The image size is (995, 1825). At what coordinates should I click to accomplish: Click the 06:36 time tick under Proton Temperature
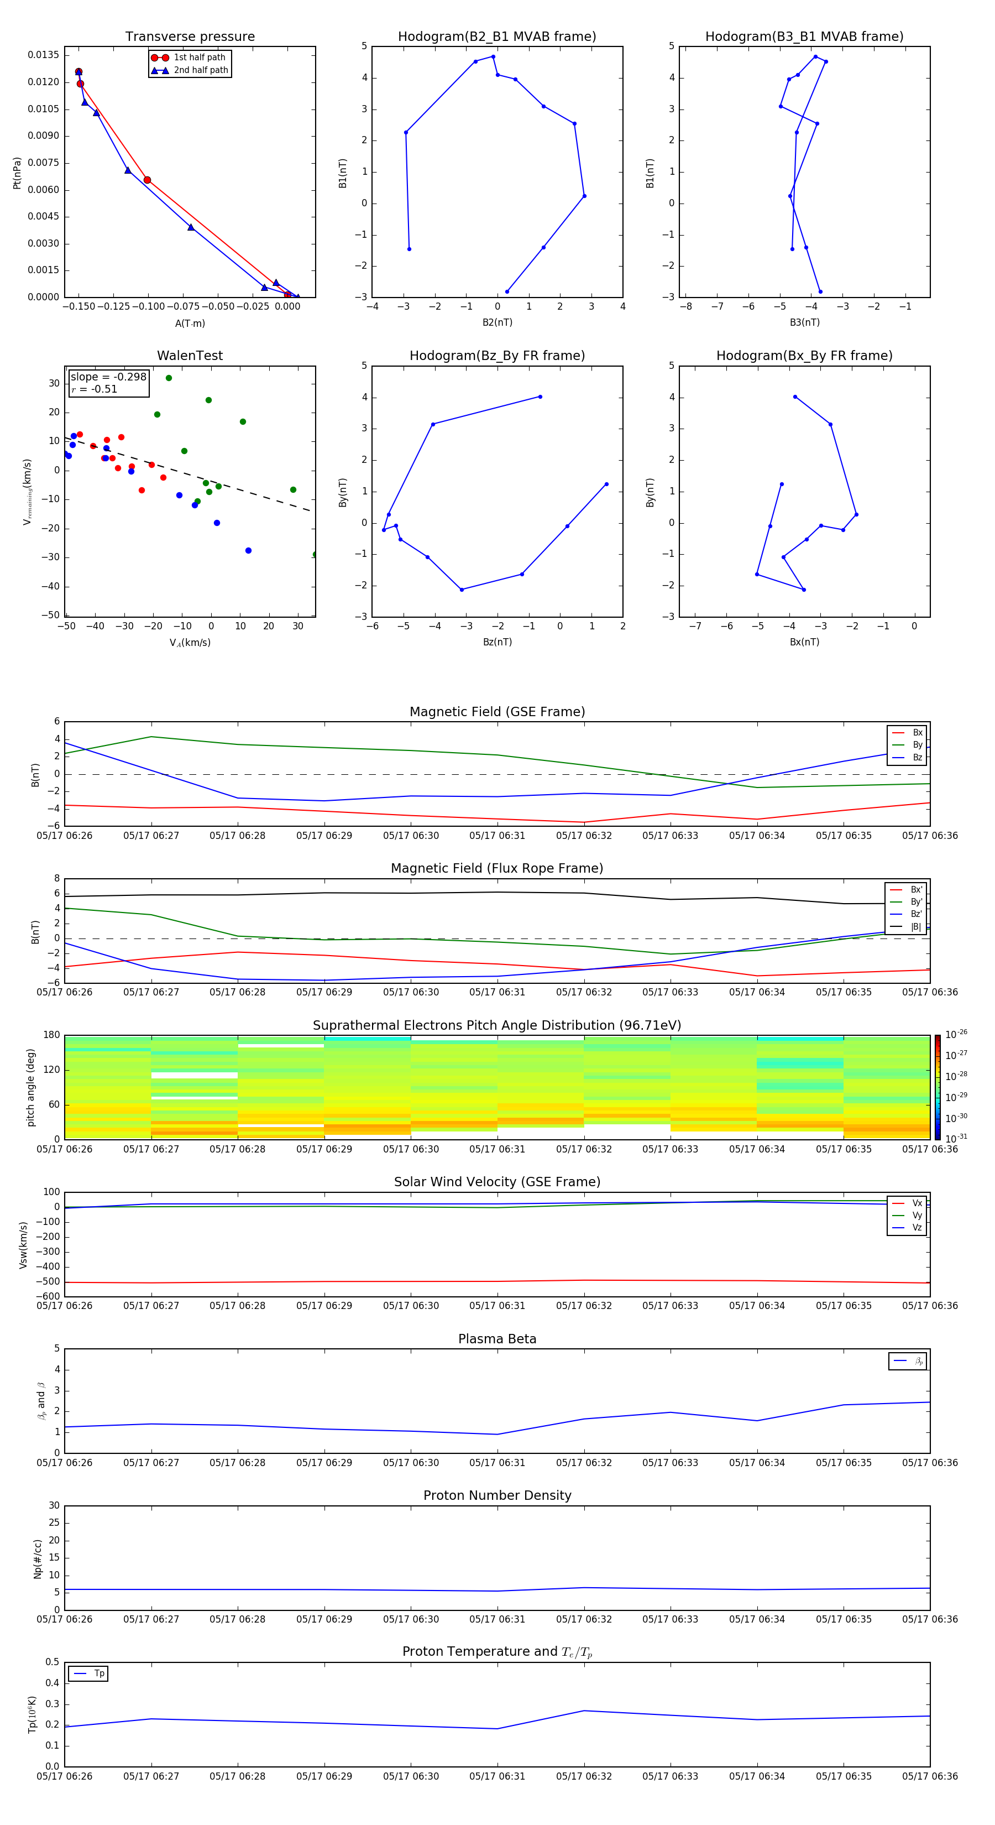pos(930,1776)
